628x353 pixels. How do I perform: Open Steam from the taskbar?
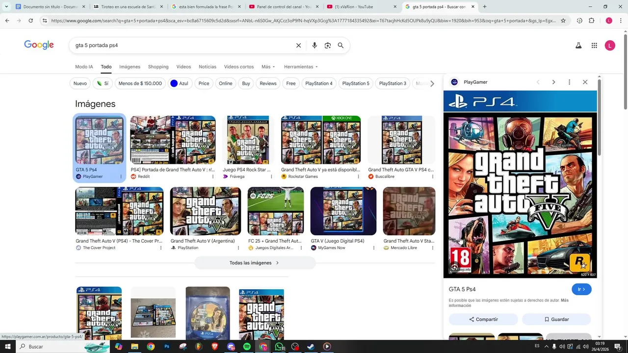coord(311,347)
